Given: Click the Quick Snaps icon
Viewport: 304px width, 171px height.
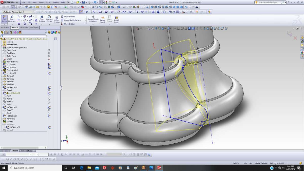Looking at the screenshot, I should (x=109, y=19).
